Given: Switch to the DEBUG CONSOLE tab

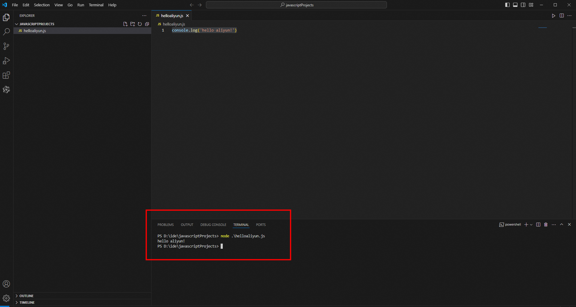Looking at the screenshot, I should click(x=213, y=225).
